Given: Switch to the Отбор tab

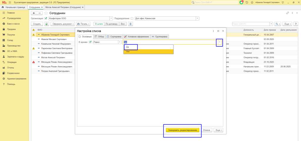Looking at the screenshot, I should 99,37.
